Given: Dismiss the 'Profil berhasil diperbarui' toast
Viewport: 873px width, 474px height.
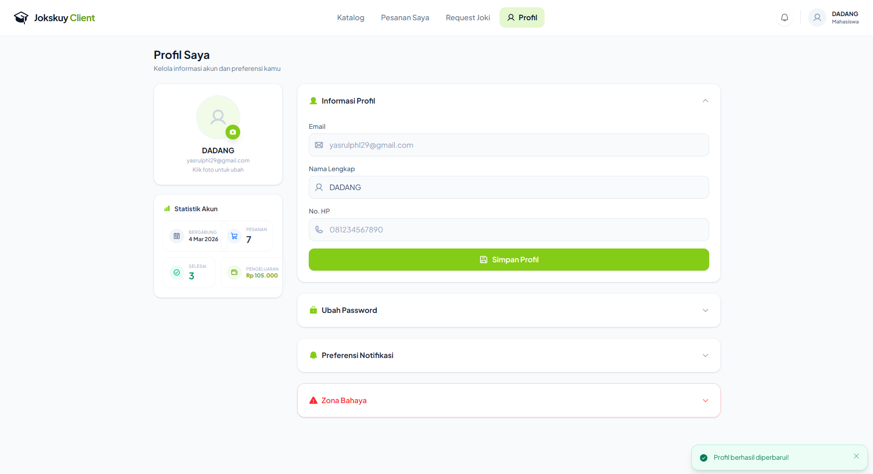Looking at the screenshot, I should click(856, 456).
